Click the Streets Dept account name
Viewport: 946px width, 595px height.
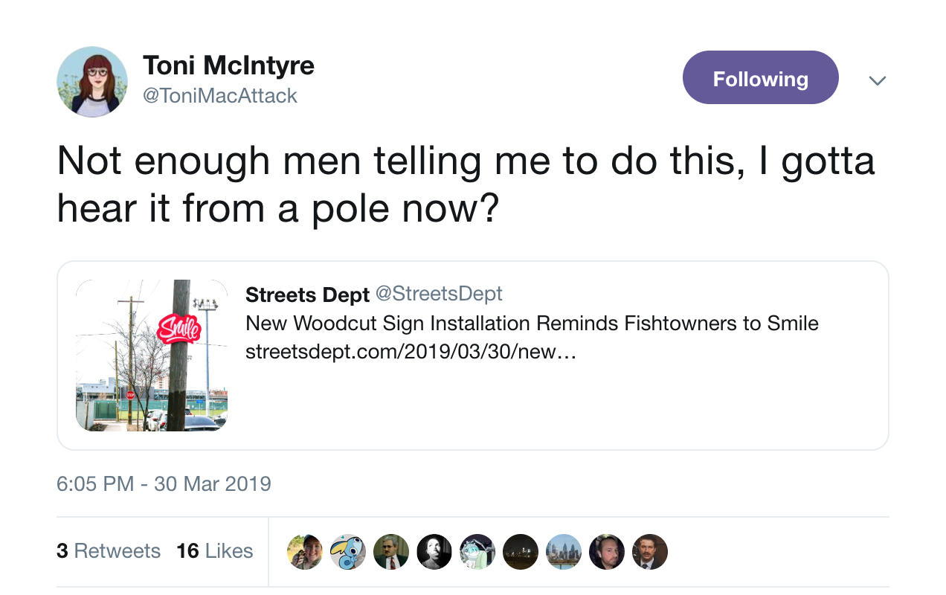307,295
